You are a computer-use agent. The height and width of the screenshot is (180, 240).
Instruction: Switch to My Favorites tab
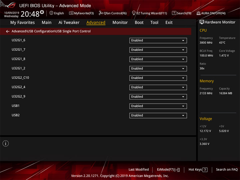pyautogui.click(x=23, y=23)
